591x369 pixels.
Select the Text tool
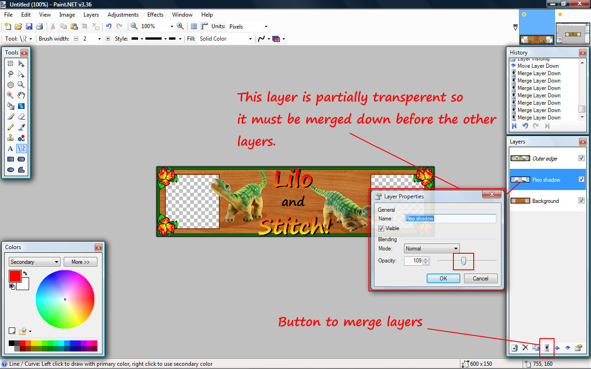click(10, 149)
